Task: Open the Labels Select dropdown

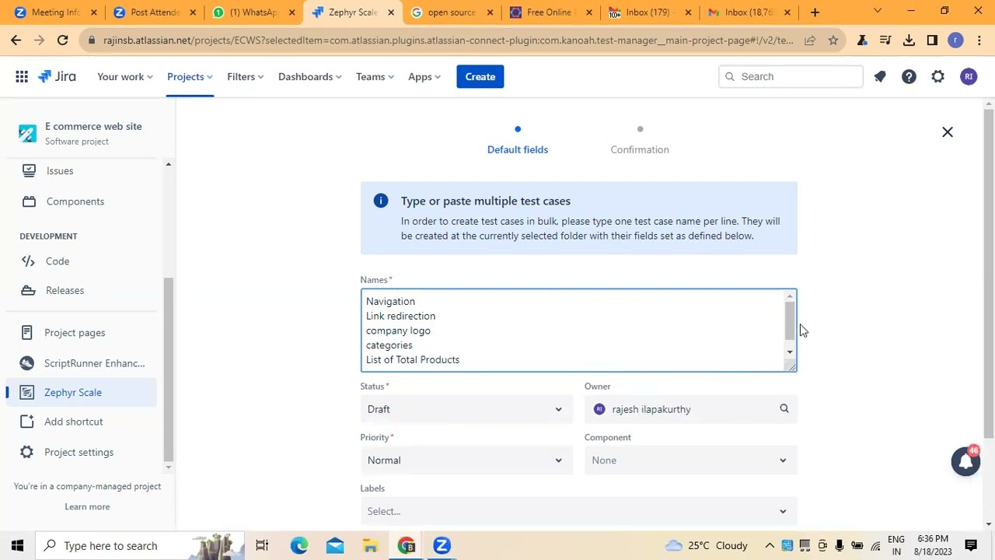Action: (x=578, y=511)
